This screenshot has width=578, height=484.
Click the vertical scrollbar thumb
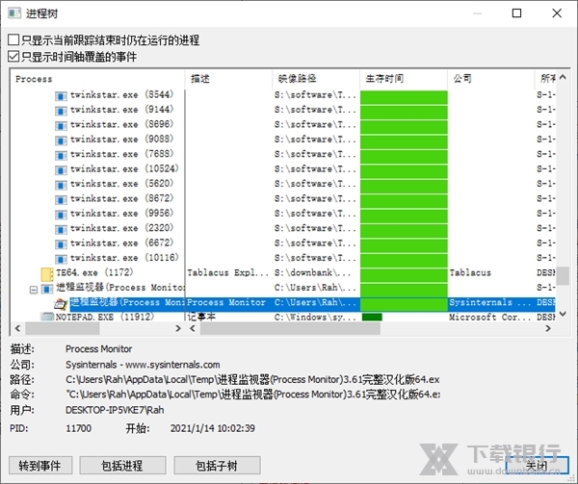pos(563,276)
